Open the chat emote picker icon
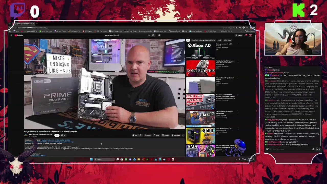 click(x=313, y=149)
